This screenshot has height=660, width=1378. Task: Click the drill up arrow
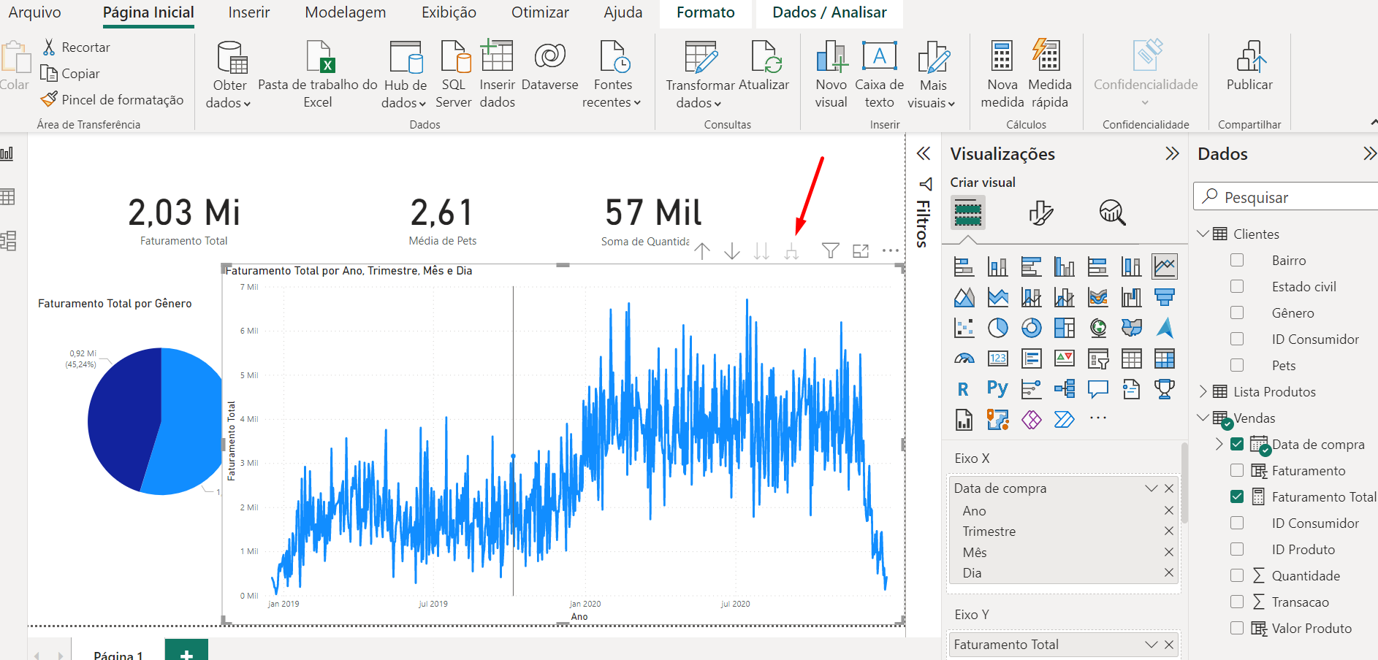coord(702,251)
